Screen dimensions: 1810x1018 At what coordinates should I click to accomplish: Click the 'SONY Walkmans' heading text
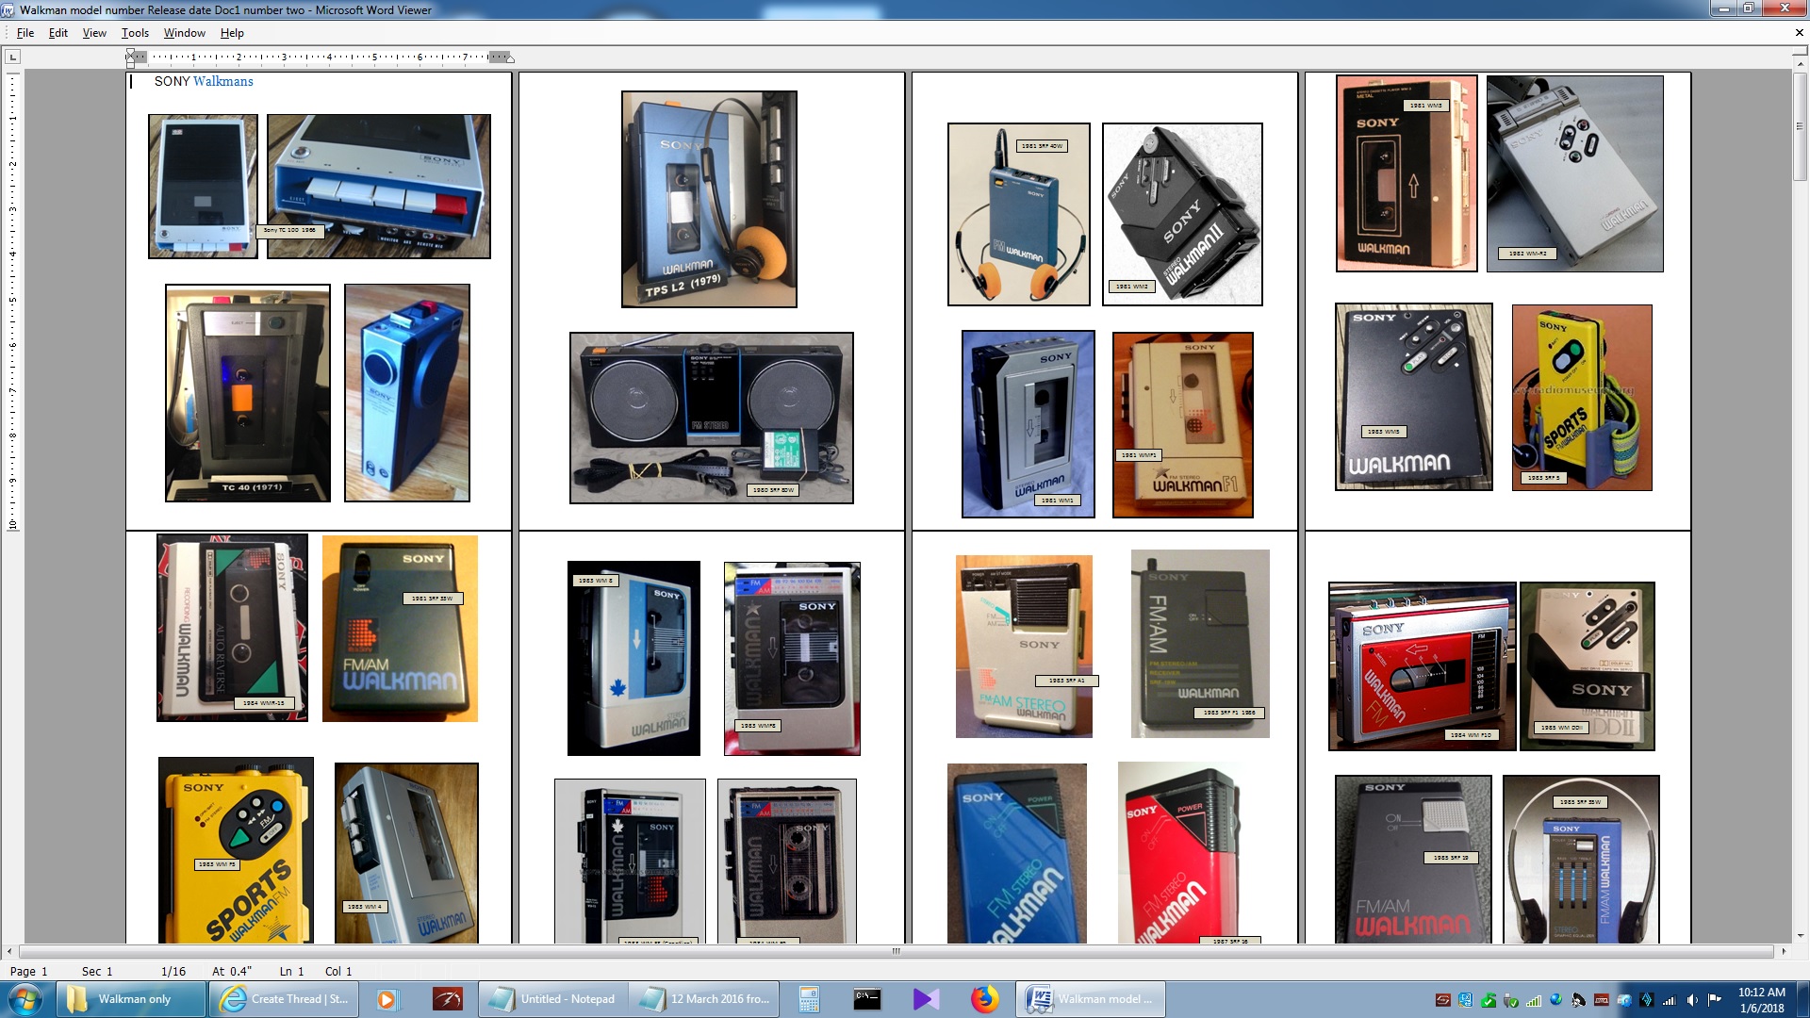pos(204,81)
